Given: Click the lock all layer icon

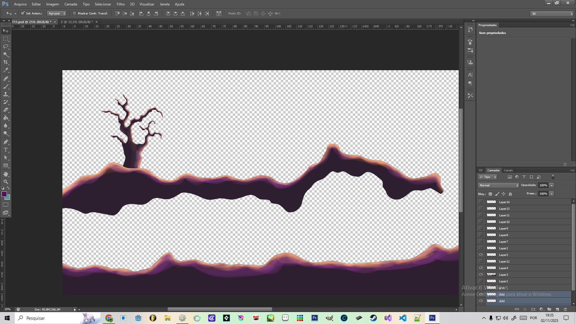Looking at the screenshot, I should (x=510, y=194).
